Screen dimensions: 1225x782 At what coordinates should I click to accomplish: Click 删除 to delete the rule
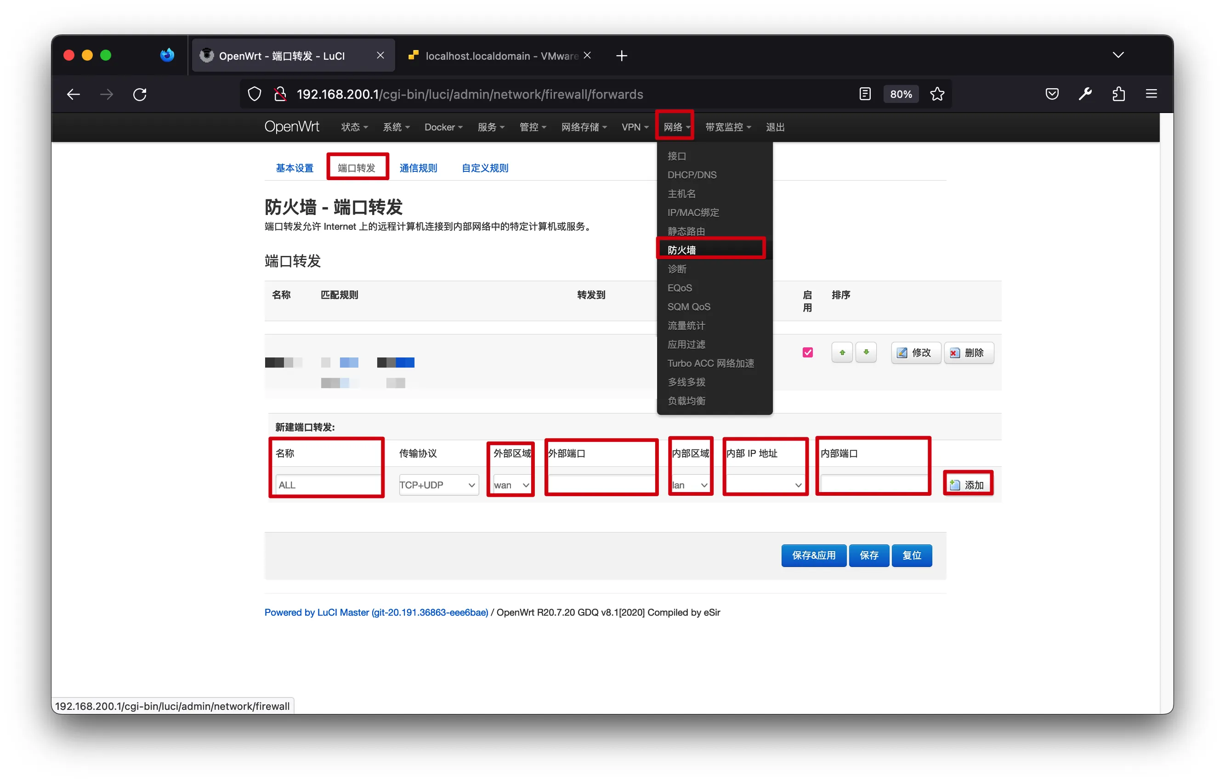(968, 353)
